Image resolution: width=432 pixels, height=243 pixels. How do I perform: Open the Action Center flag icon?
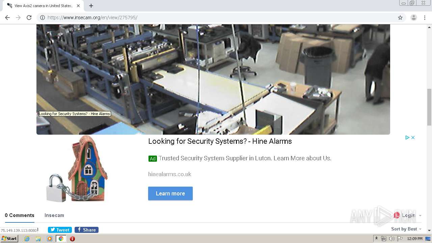coord(400,239)
